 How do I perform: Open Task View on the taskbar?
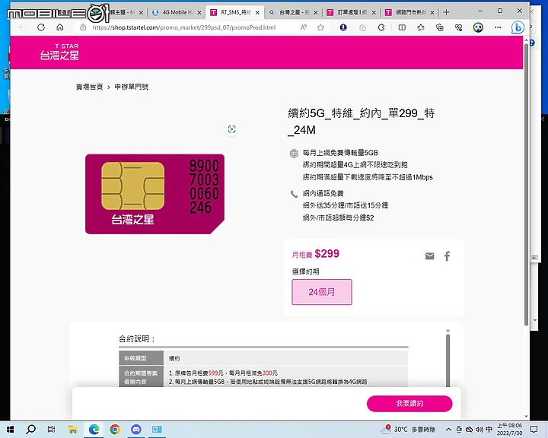52,430
